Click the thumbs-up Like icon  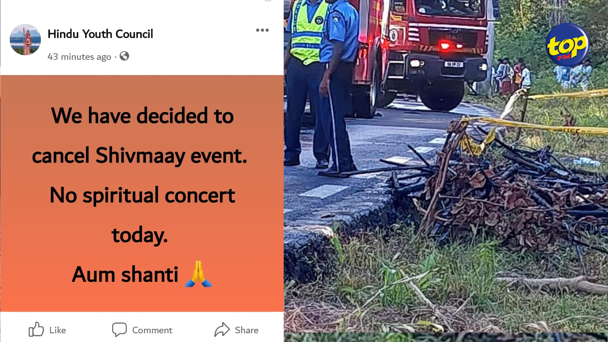tap(36, 329)
